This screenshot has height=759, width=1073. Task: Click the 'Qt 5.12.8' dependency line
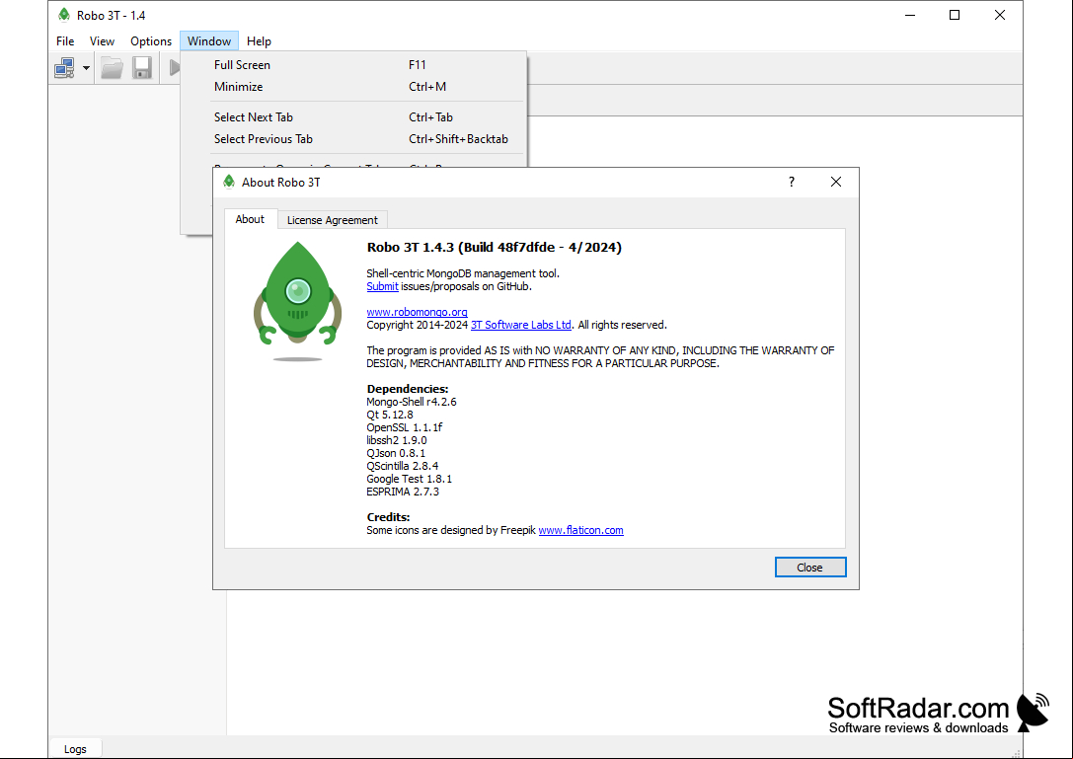coord(390,415)
